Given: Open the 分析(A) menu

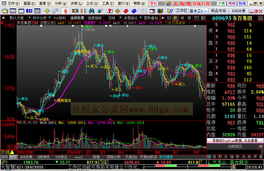Looking at the screenshot, I should pos(61,3).
